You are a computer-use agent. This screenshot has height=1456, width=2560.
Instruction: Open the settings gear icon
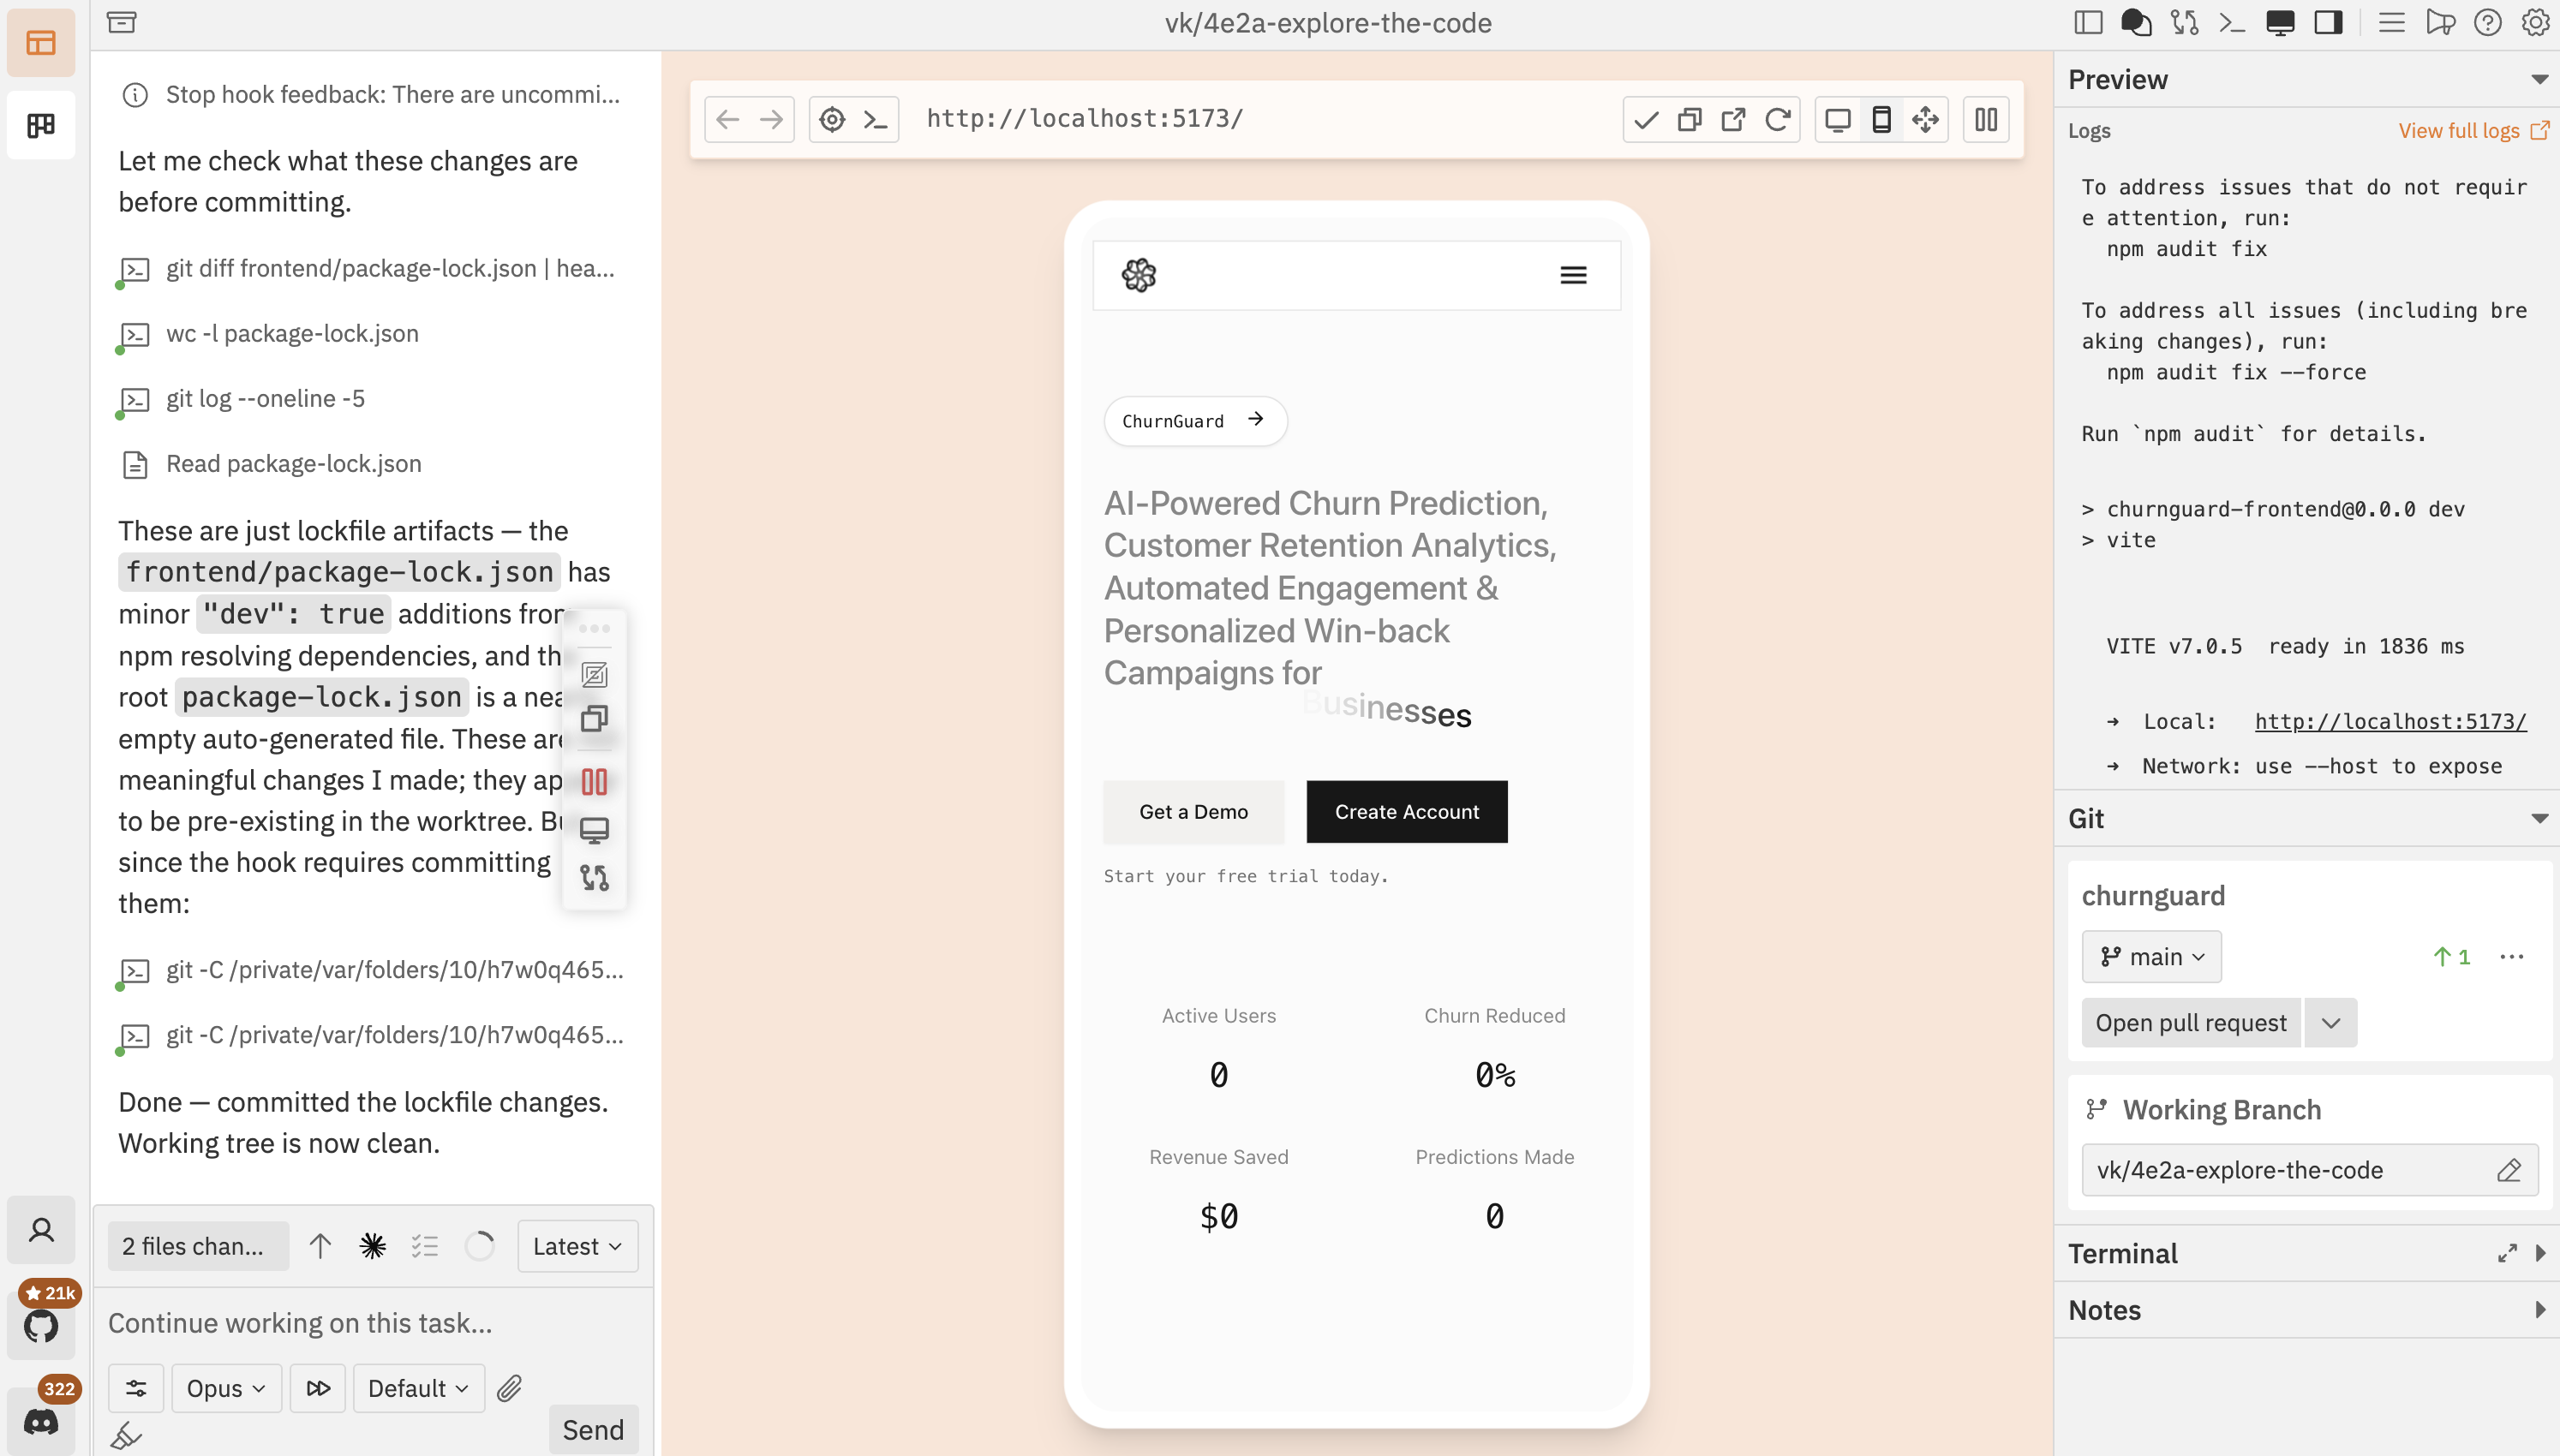click(x=2534, y=22)
